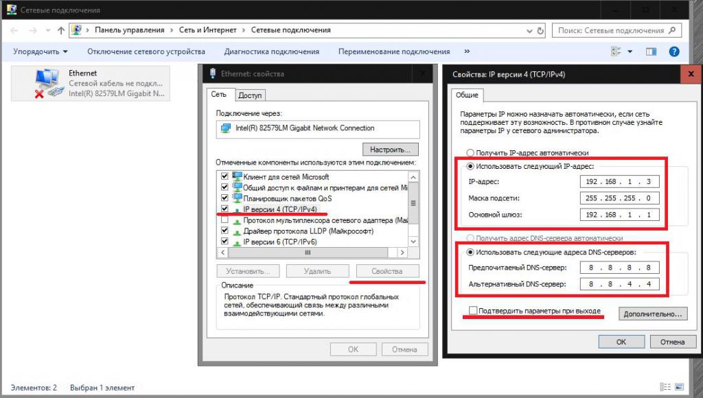The height and width of the screenshot is (398, 703).
Task: Click the IP-адрес input field
Action: [620, 182]
